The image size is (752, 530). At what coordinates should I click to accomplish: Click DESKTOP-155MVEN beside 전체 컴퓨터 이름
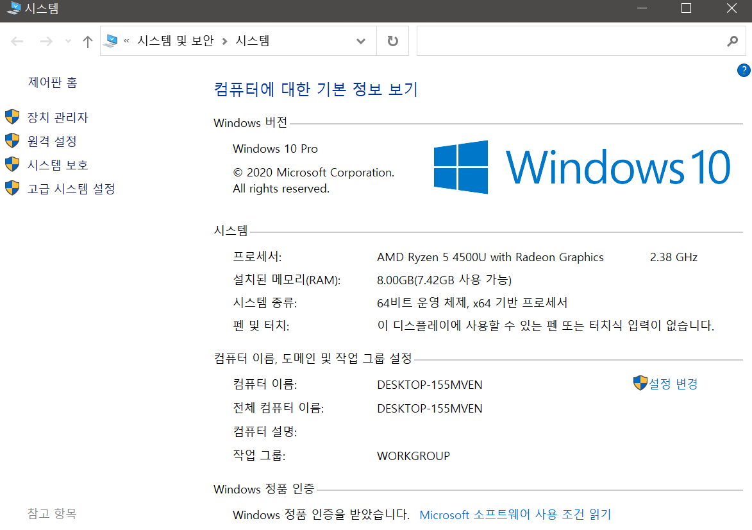pos(430,409)
